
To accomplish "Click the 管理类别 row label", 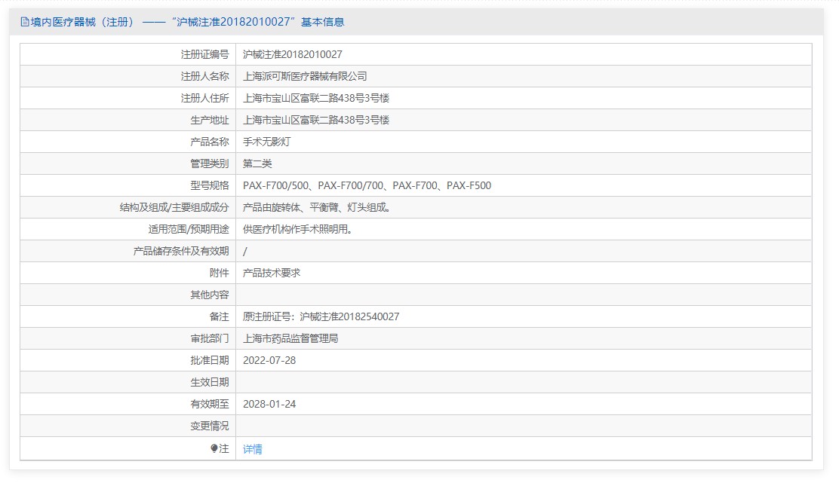I will 210,164.
